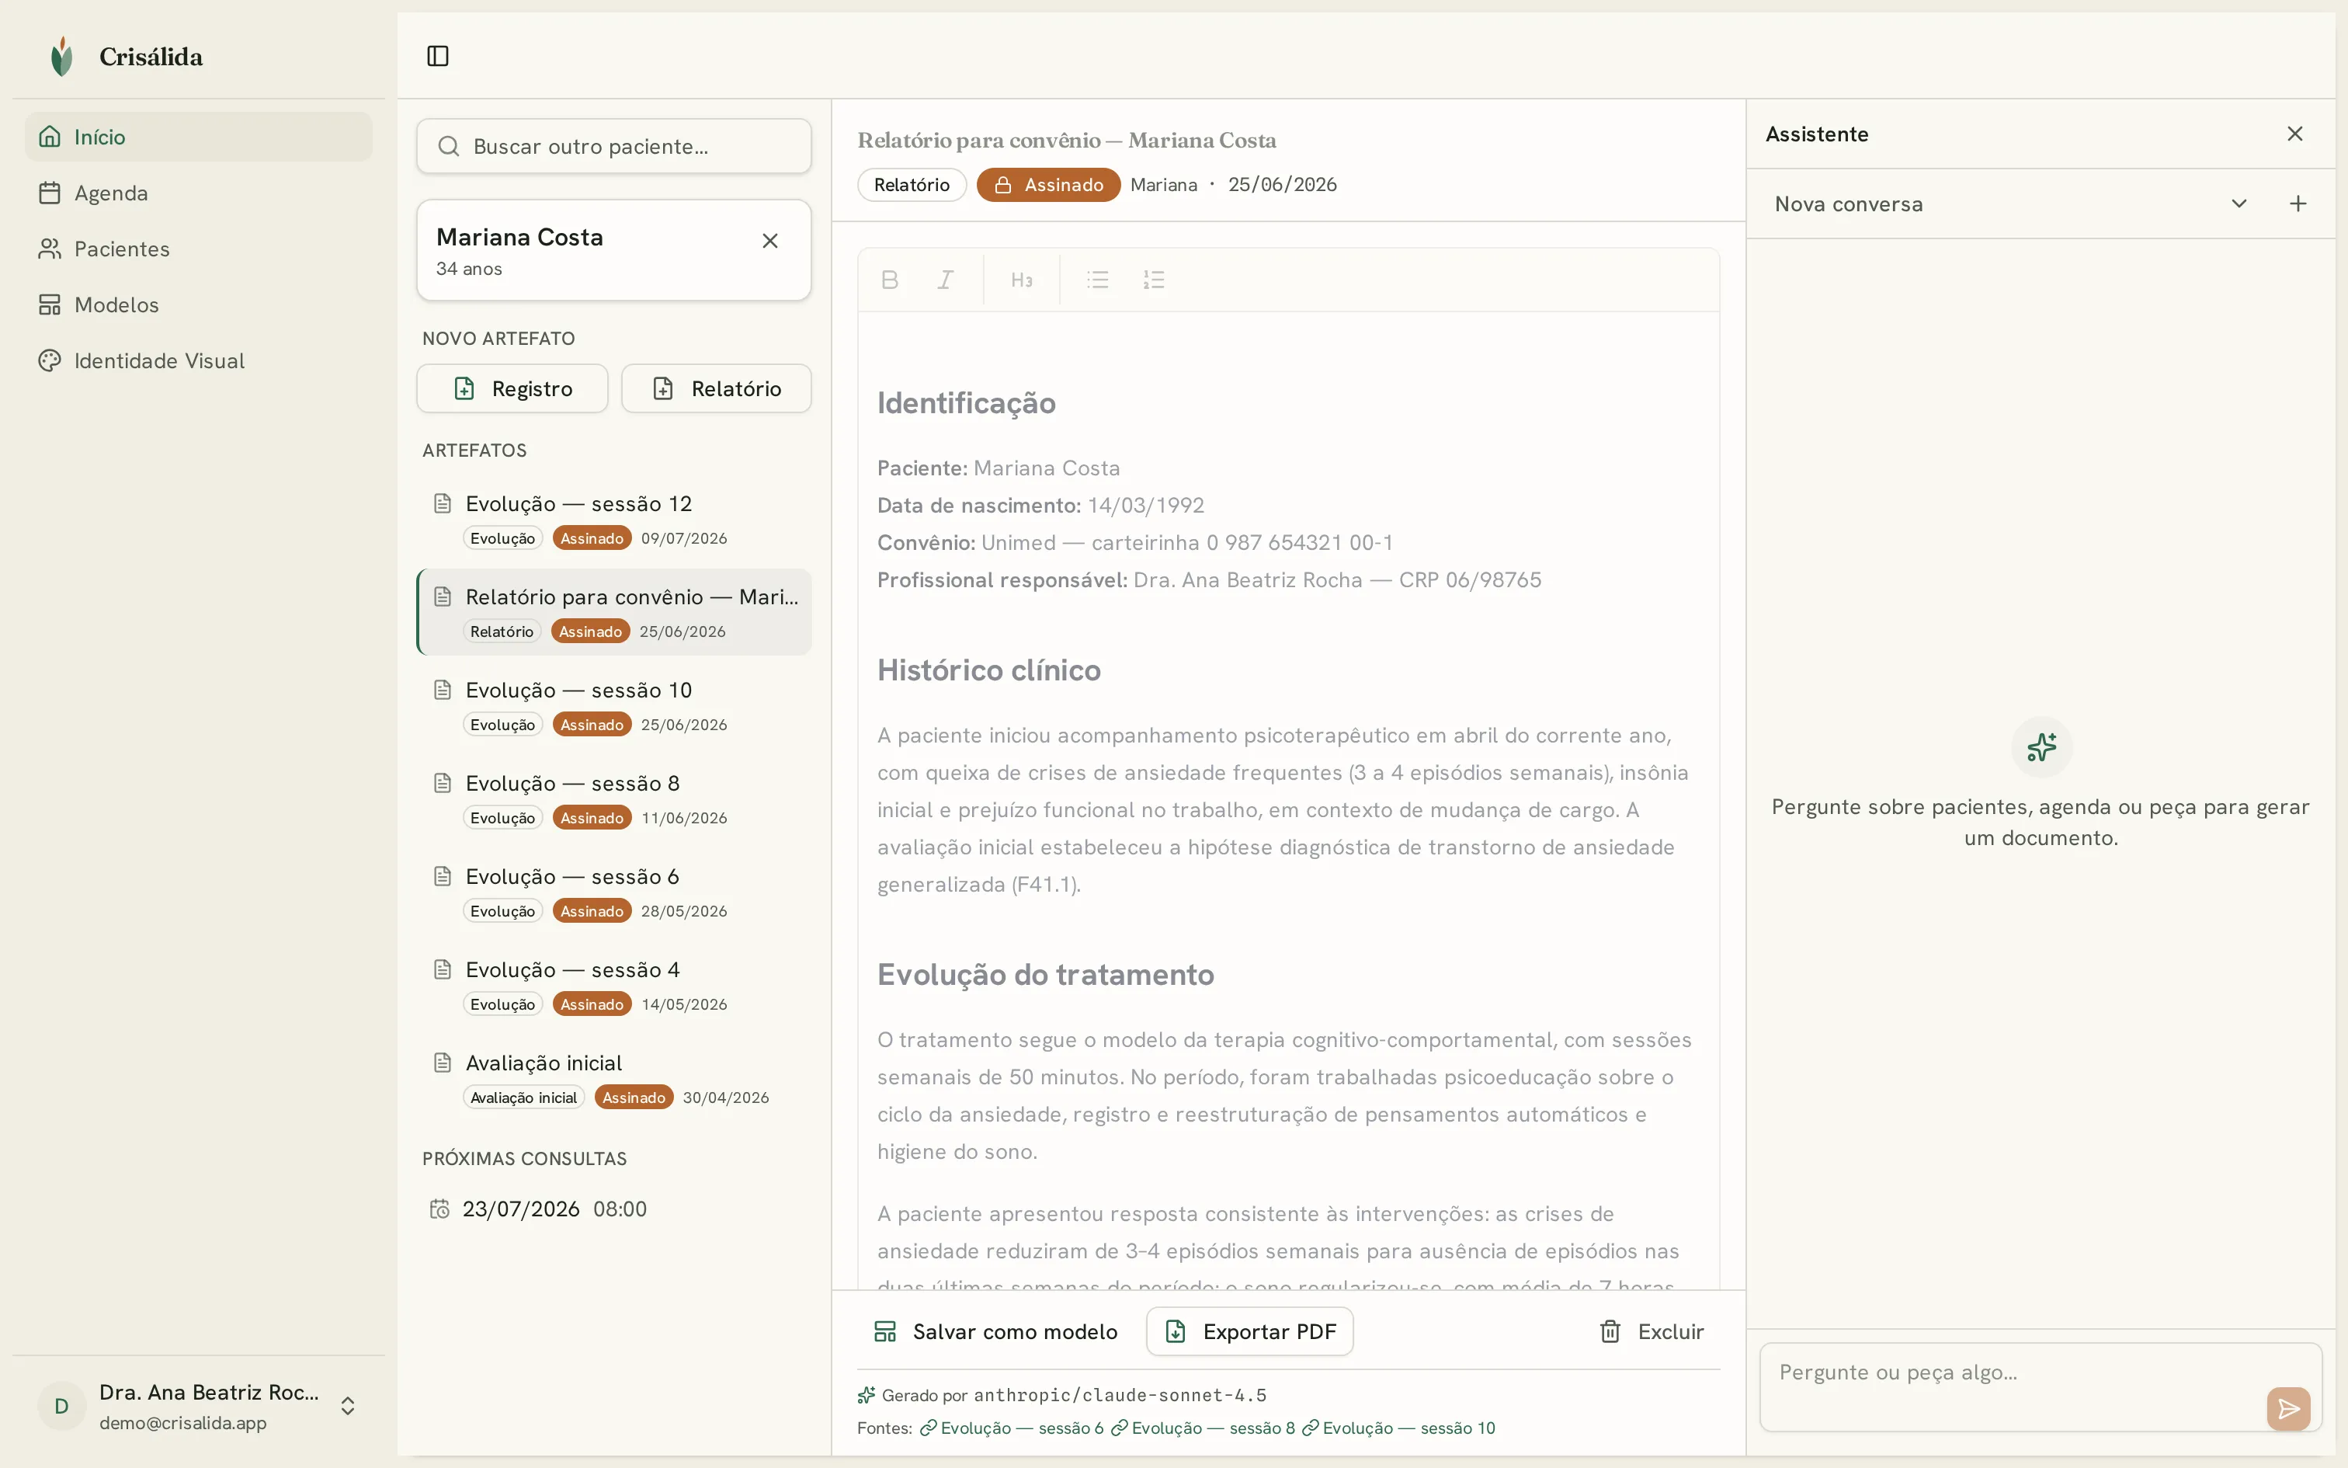Start a new conversation with plus icon
The image size is (2348, 1468).
pos(2298,204)
